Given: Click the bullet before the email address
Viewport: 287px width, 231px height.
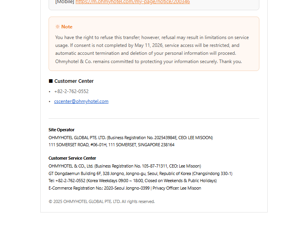Looking at the screenshot, I should pos(50,102).
